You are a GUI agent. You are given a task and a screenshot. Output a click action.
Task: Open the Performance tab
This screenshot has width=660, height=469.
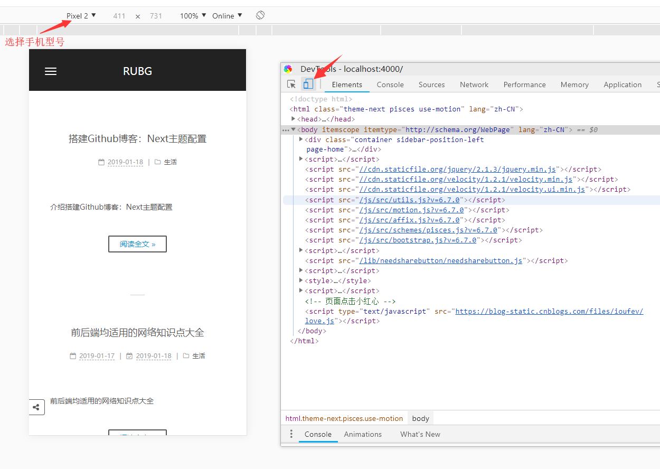[524, 85]
